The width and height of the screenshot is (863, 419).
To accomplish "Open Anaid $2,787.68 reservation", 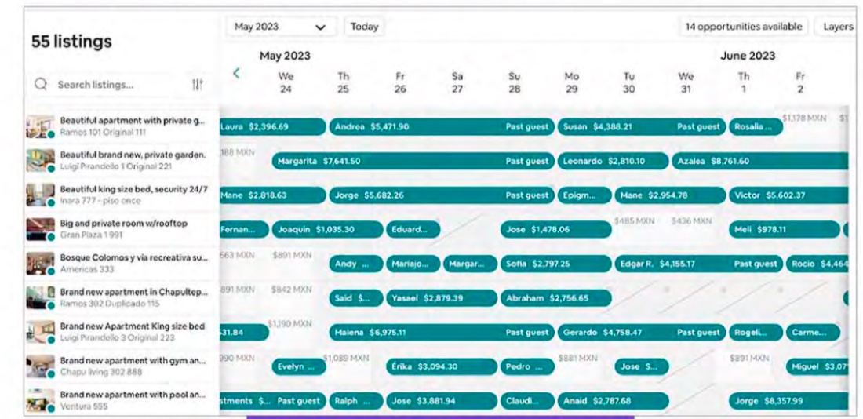I will (x=614, y=401).
